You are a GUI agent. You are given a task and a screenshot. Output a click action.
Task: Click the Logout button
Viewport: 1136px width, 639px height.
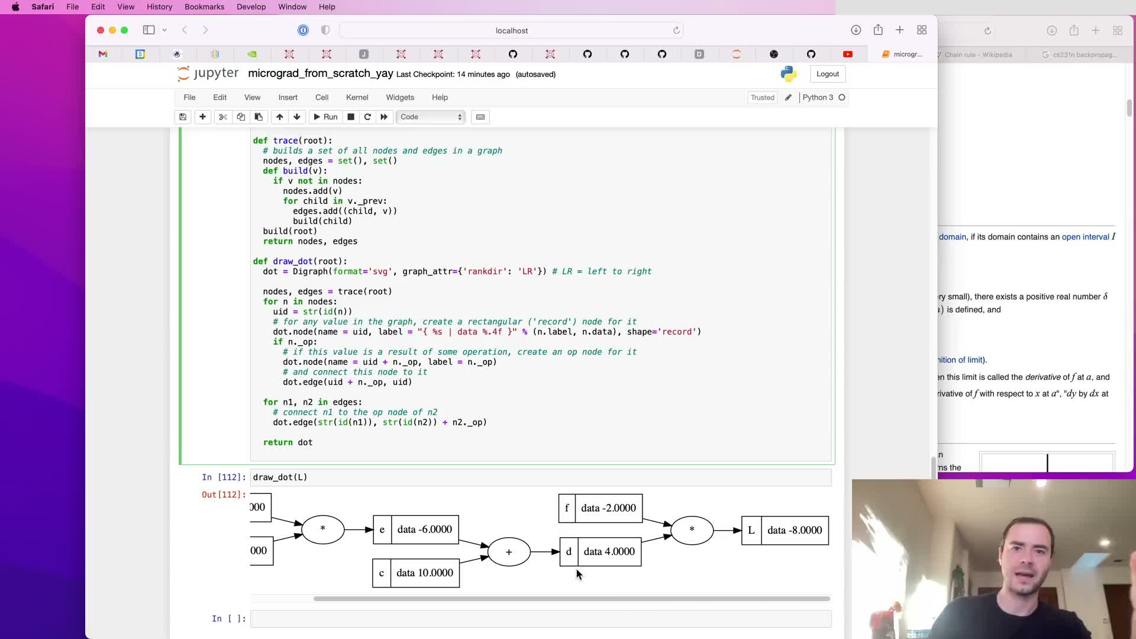[x=827, y=74]
